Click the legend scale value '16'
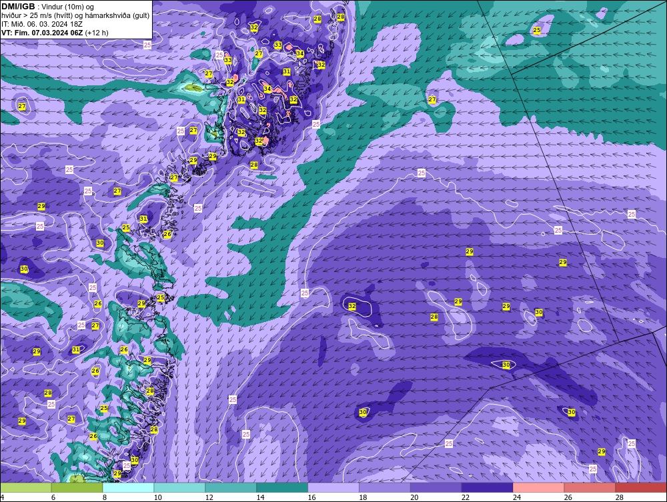The height and width of the screenshot is (502, 667). click(x=311, y=497)
